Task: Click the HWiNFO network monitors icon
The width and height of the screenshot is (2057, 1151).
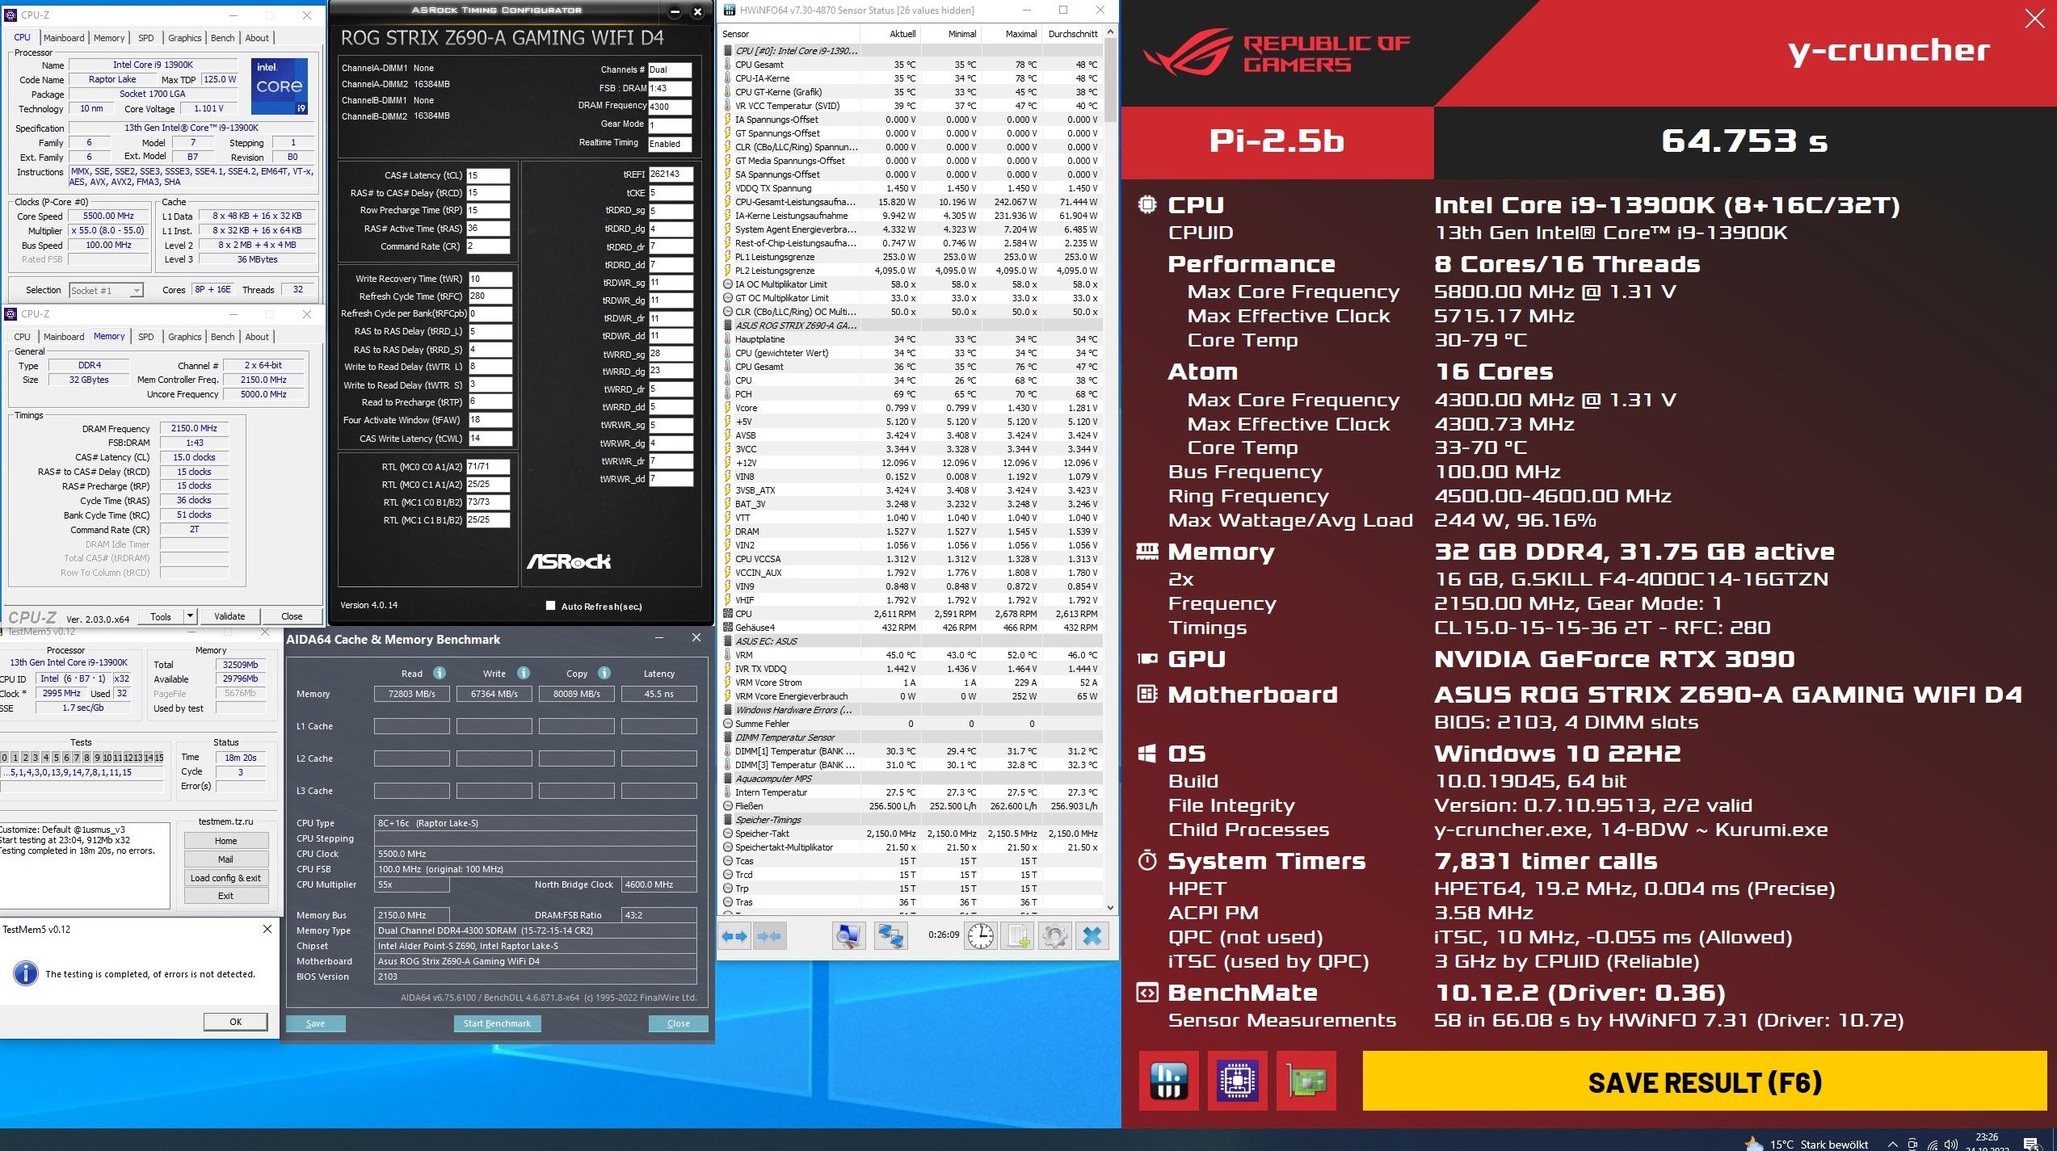Action: pyautogui.click(x=890, y=936)
